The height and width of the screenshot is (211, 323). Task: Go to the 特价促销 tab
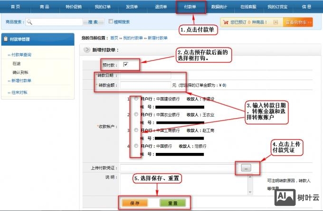(x=74, y=7)
